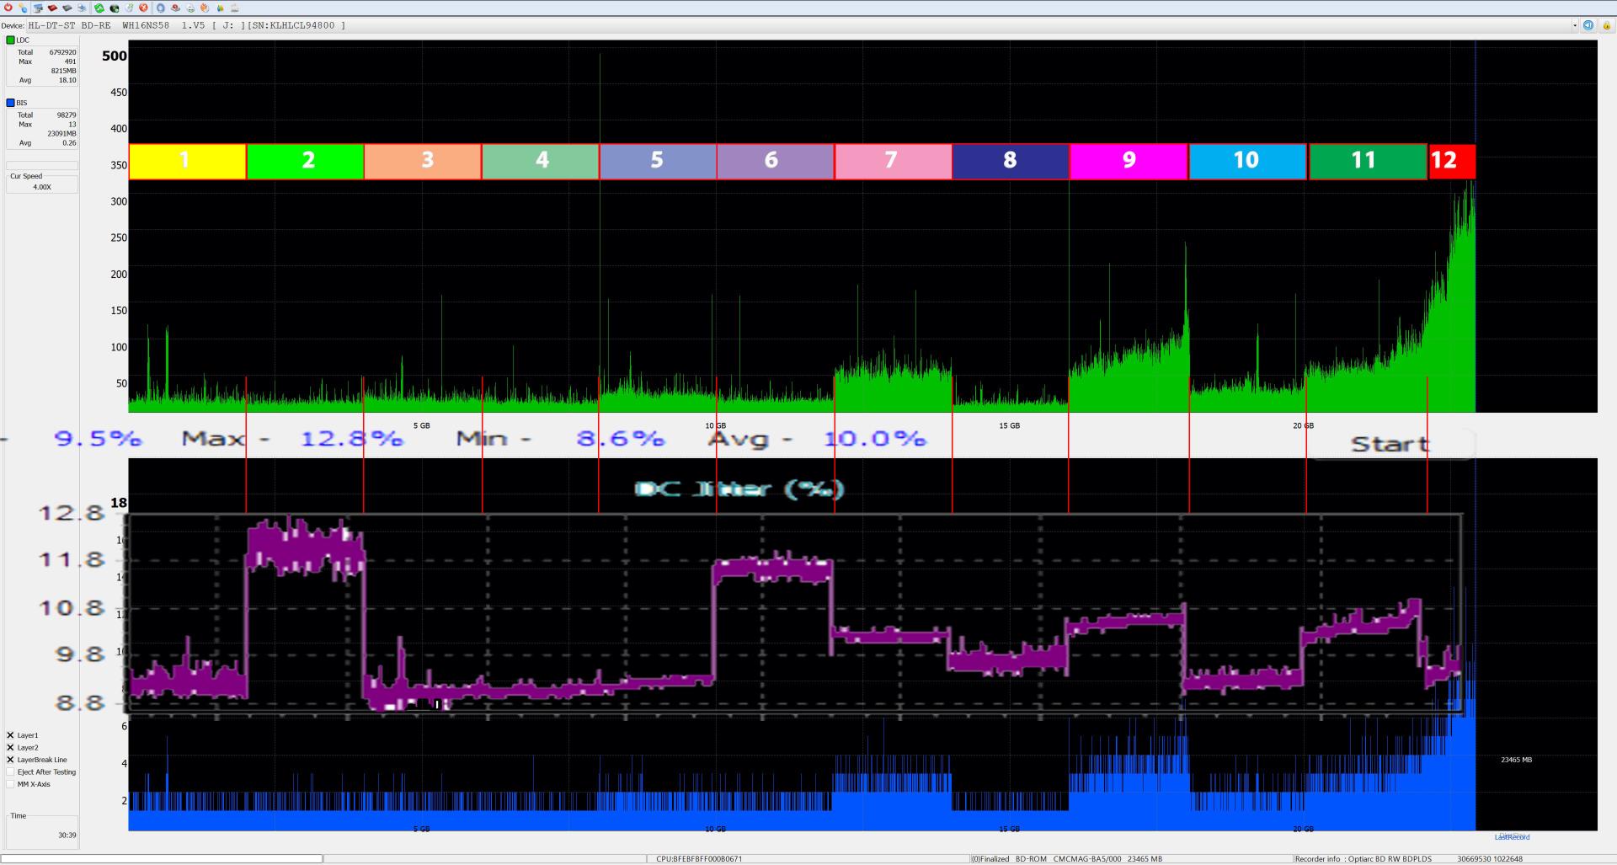The width and height of the screenshot is (1617, 865).
Task: Click the printer icon in toolbar
Action: pyautogui.click(x=190, y=8)
